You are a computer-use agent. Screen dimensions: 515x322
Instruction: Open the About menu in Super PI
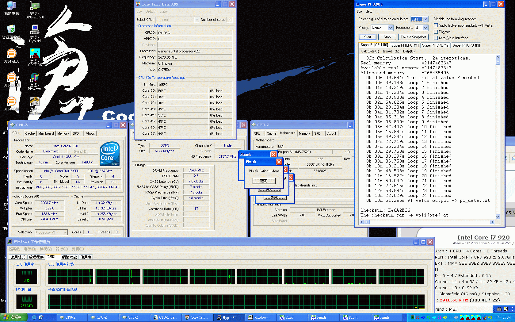[x=391, y=51]
